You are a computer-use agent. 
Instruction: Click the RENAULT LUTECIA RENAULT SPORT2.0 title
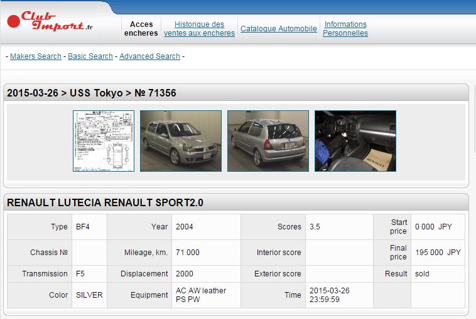(105, 203)
